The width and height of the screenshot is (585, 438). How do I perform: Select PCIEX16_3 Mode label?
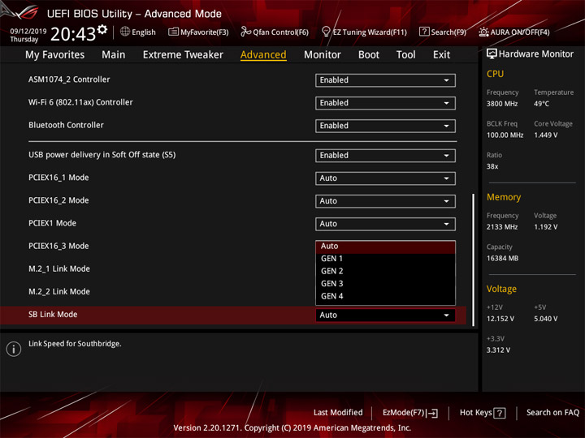pyautogui.click(x=58, y=247)
